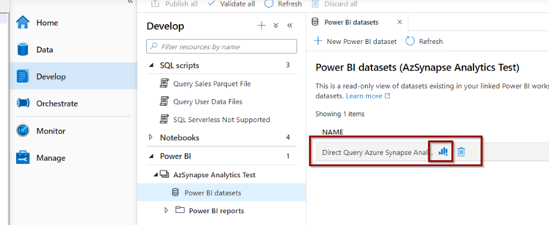The height and width of the screenshot is (225, 549).
Task: Collapse the AzSynapse Analytics Test node
Action: point(155,174)
